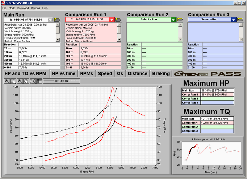
Task: Click the HP/TQ link legend icon
Action: tap(61, 81)
